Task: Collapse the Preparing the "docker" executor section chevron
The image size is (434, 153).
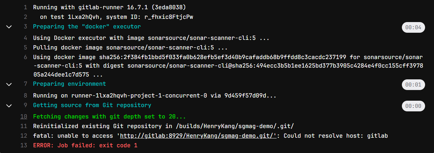Action: [x=9, y=27]
